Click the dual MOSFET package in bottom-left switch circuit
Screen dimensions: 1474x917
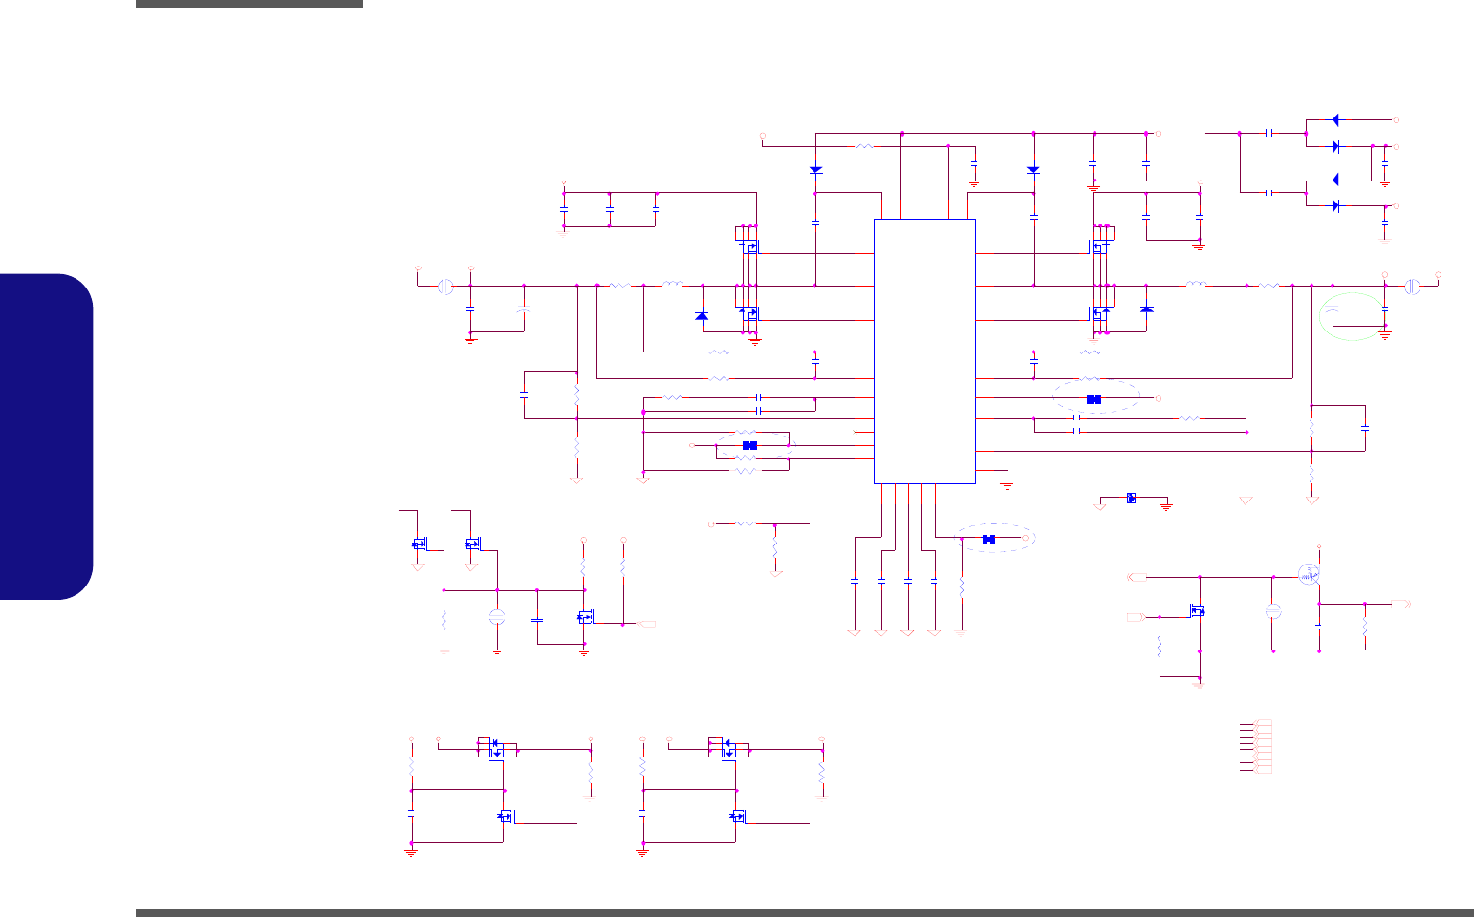[x=497, y=747]
